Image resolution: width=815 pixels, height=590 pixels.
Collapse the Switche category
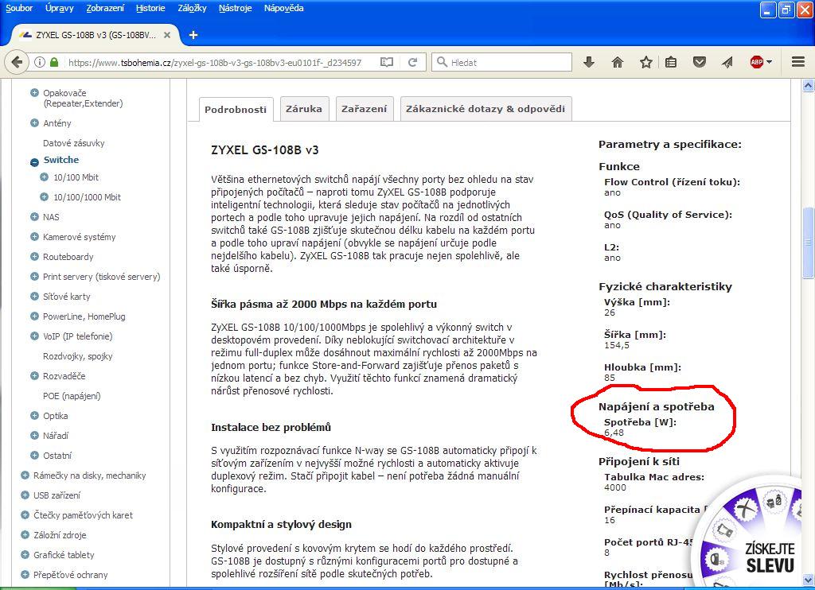click(34, 161)
